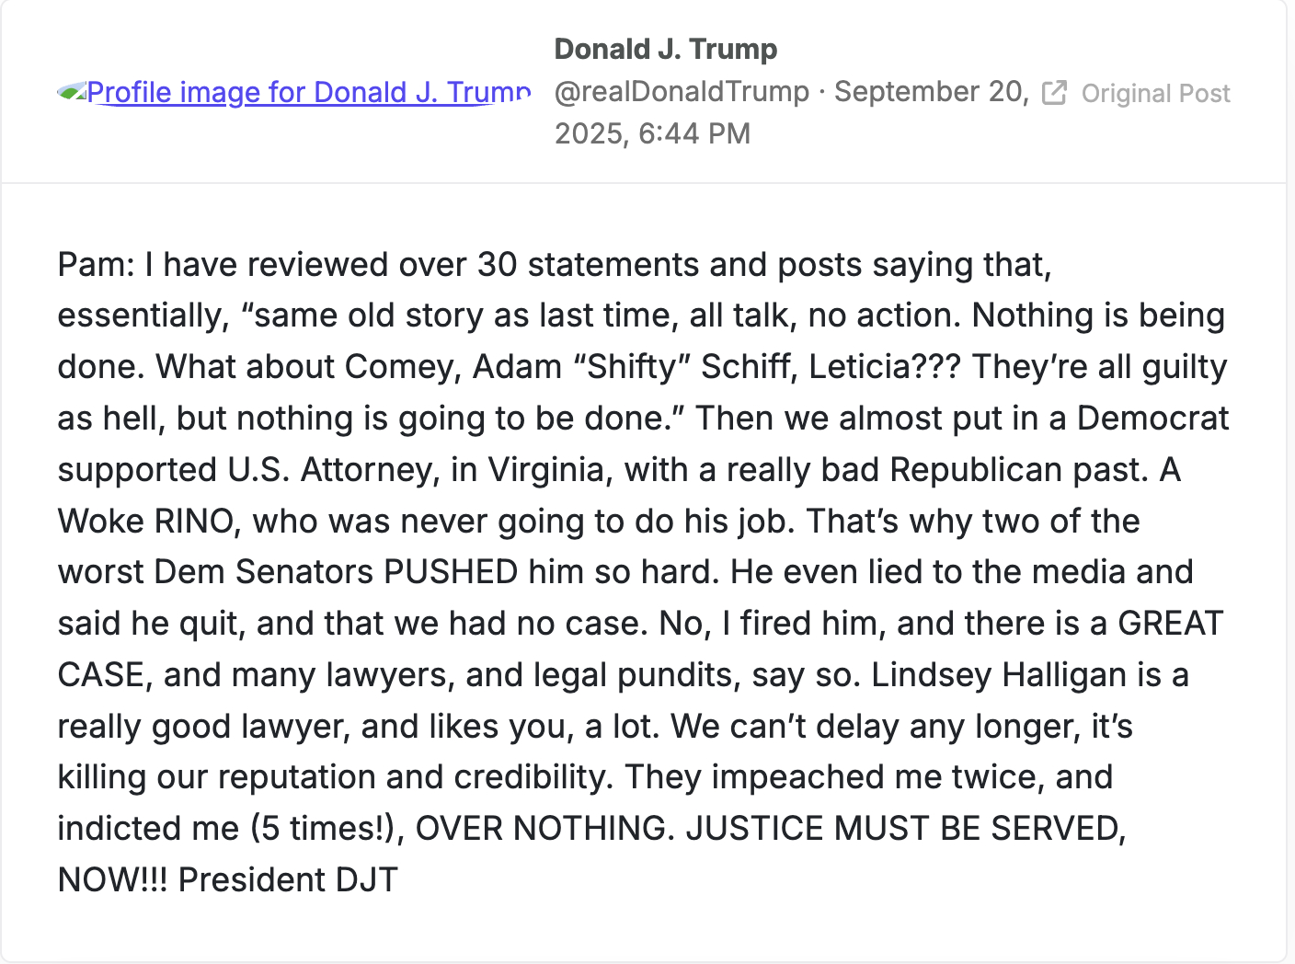Click the phrase "(5 times!)" in the post
This screenshot has width=1295, height=964.
click(x=328, y=829)
